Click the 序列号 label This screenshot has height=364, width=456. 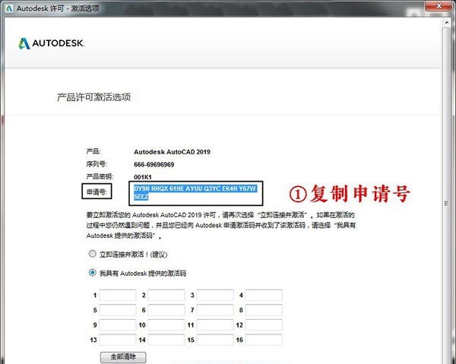97,164
